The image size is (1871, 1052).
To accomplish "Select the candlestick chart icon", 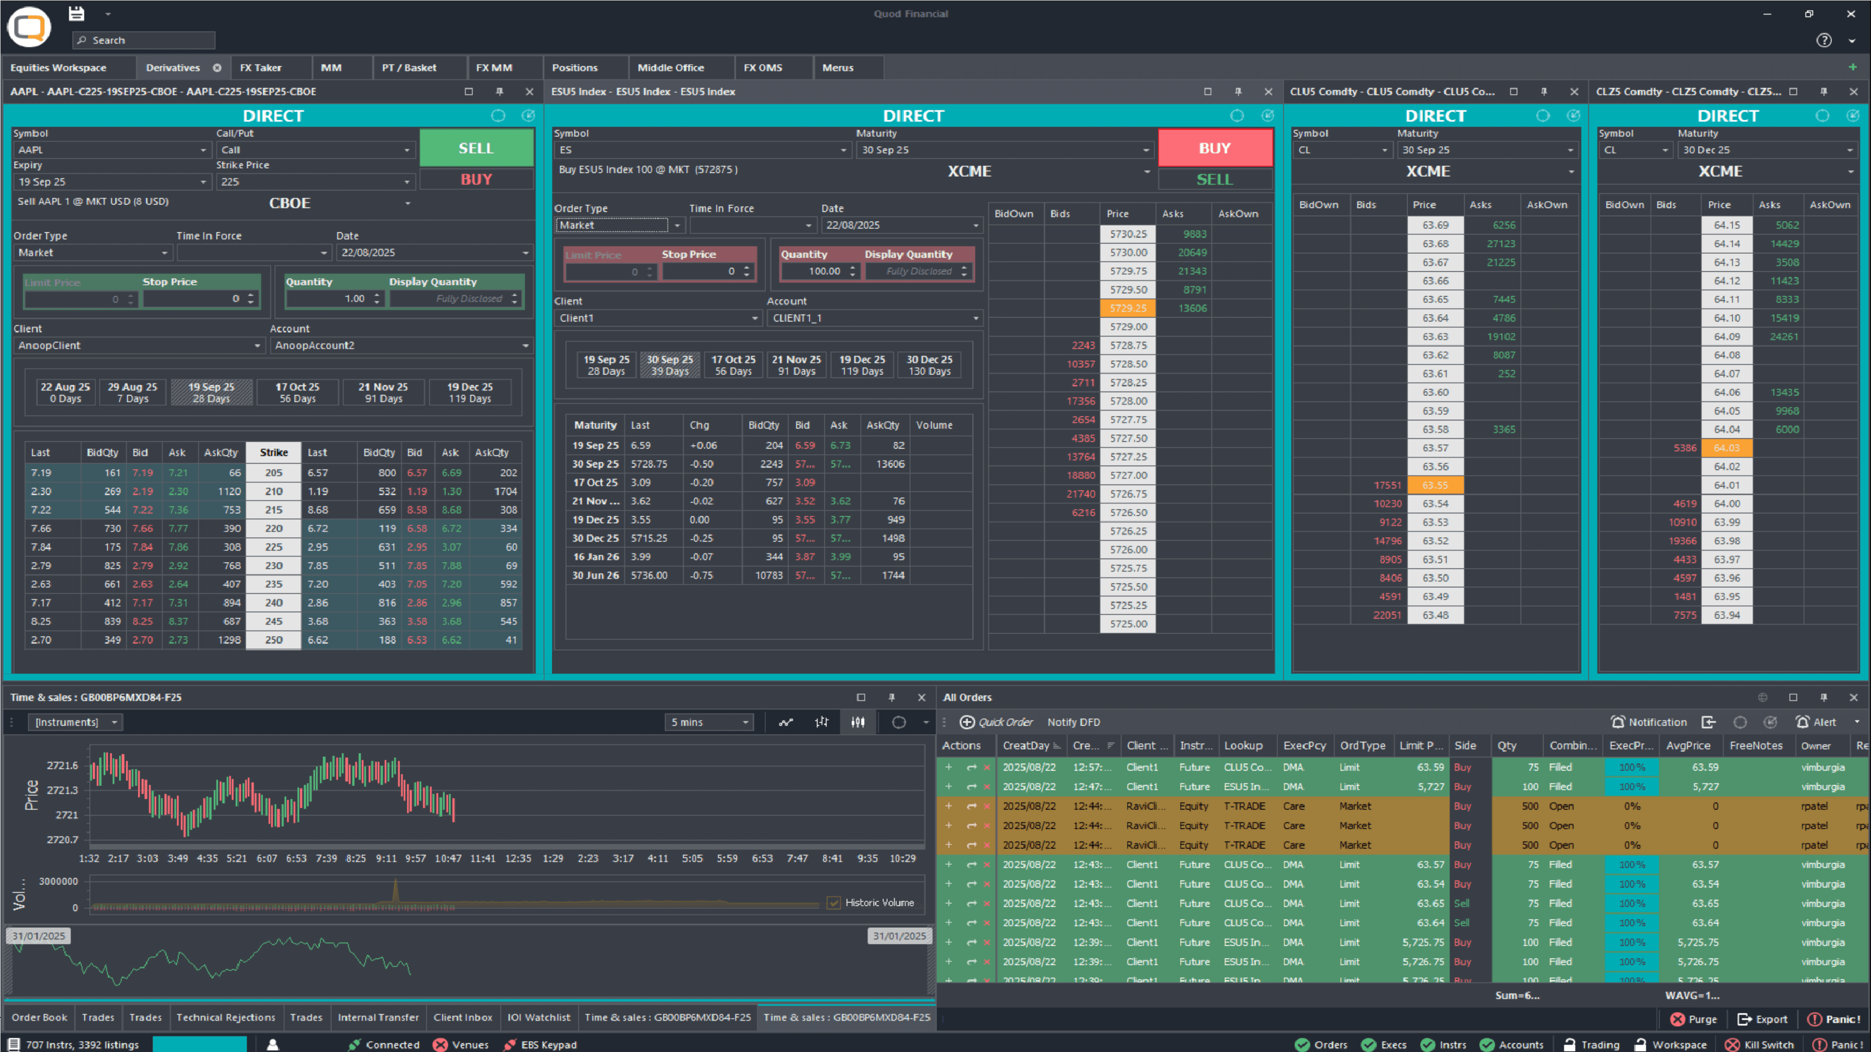I will tap(858, 722).
